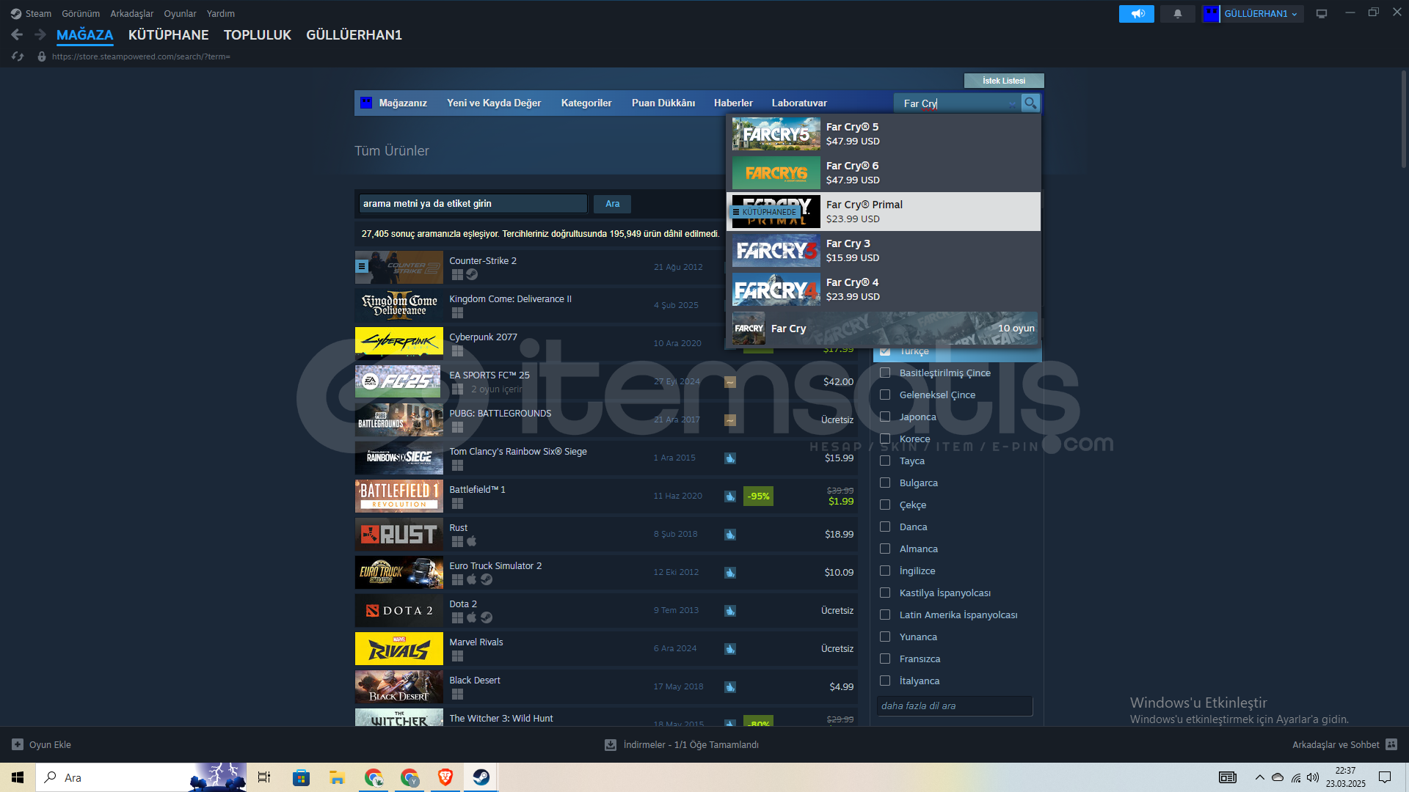Viewport: 1409px width, 792px height.
Task: Click the Ara search button
Action: click(612, 204)
